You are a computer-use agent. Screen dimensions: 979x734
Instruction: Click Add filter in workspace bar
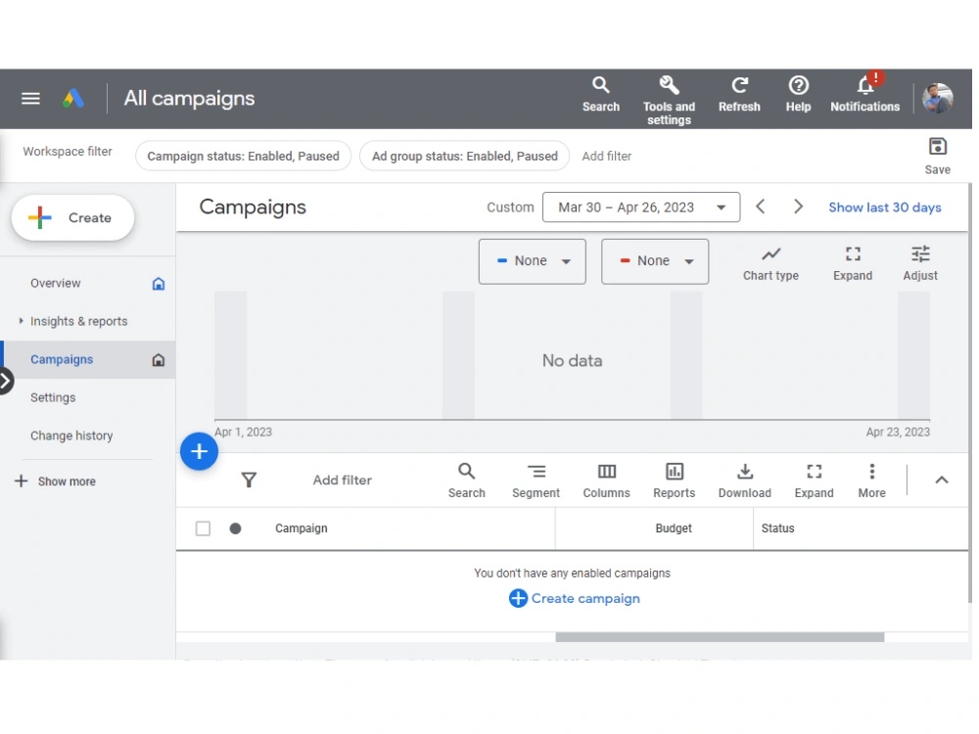tap(606, 156)
